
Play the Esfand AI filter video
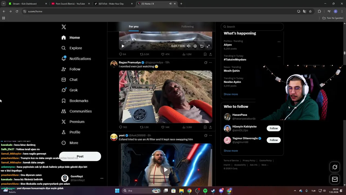(x=165, y=170)
